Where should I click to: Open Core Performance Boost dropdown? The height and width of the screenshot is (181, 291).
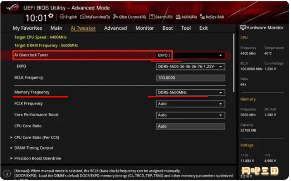(191, 115)
